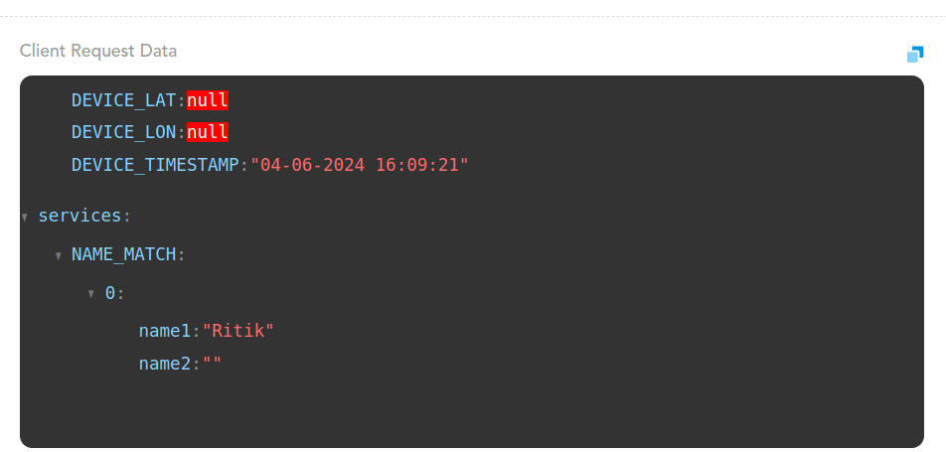Select the DEVICE_LON key

tap(123, 132)
